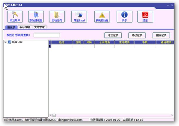Open 文档分类 folder icon
This screenshot has height=126, width=179.
[57, 15]
